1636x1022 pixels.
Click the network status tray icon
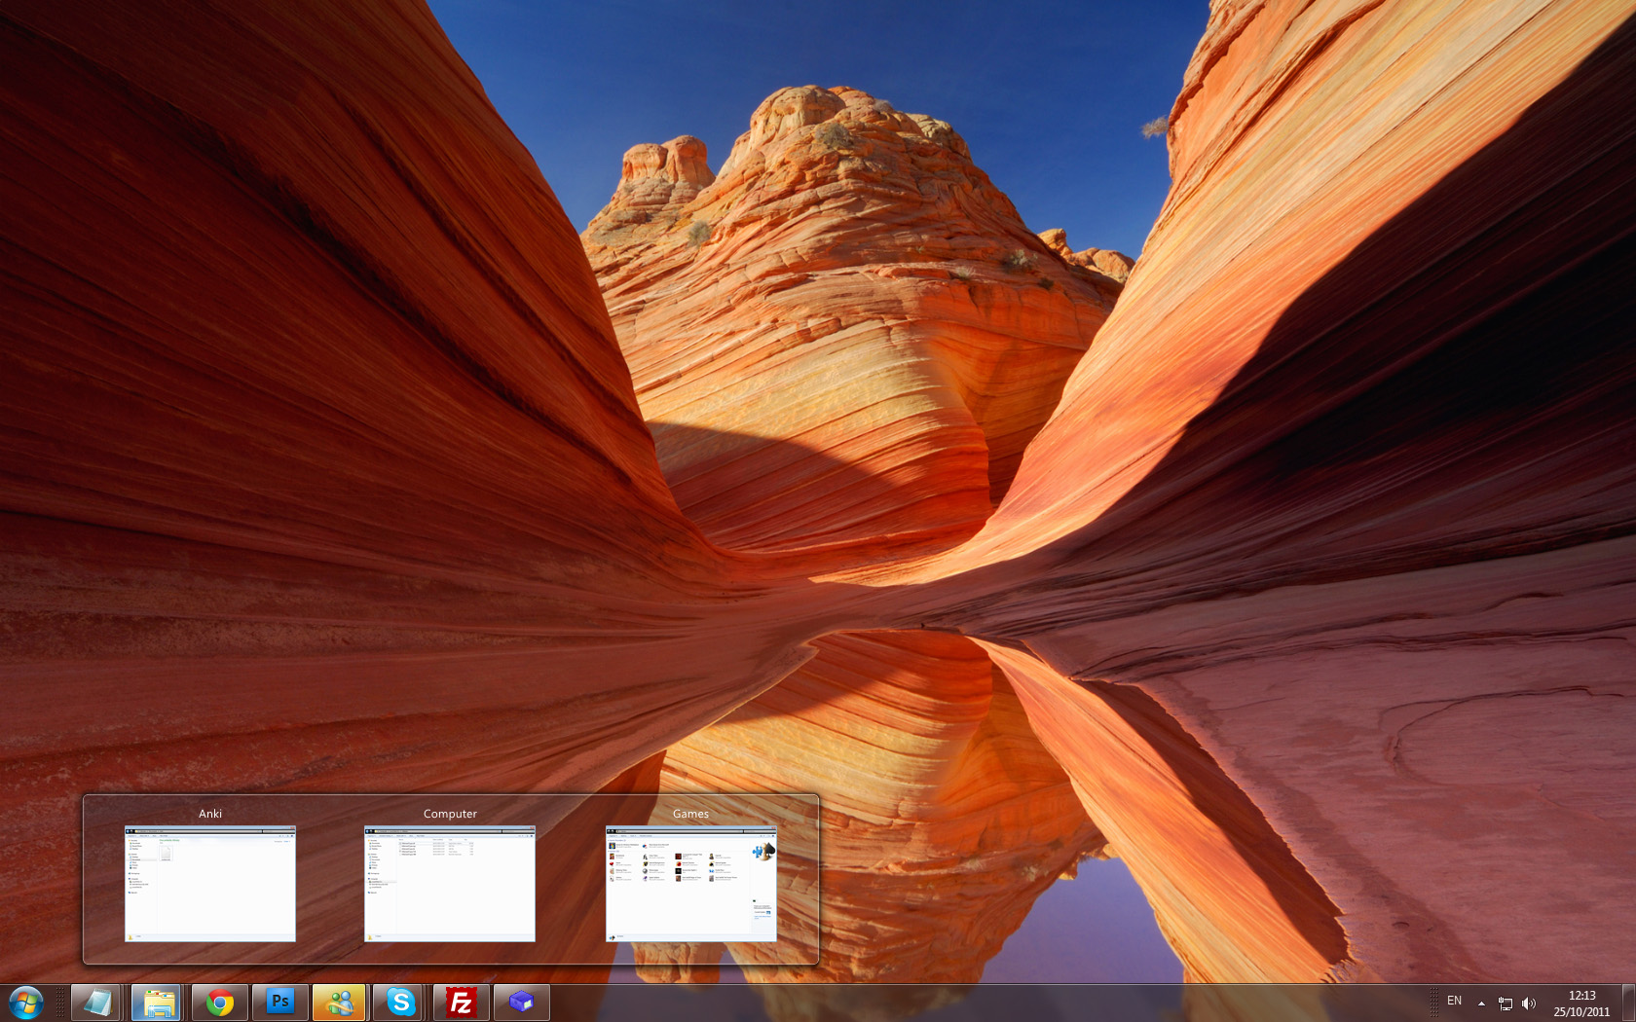click(x=1505, y=1002)
